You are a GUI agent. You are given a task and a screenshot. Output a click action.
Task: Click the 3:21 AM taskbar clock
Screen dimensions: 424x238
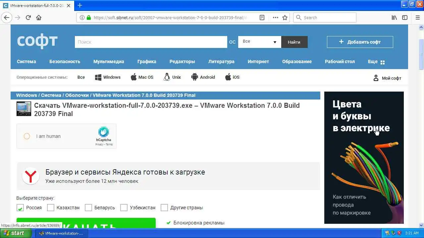[412, 233]
